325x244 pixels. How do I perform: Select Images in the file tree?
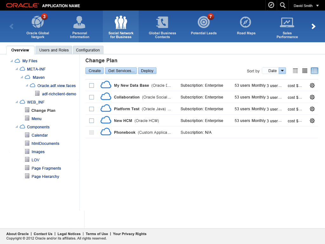coord(38,152)
